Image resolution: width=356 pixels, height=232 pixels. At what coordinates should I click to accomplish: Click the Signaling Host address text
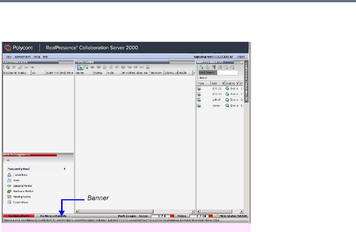pos(213,57)
